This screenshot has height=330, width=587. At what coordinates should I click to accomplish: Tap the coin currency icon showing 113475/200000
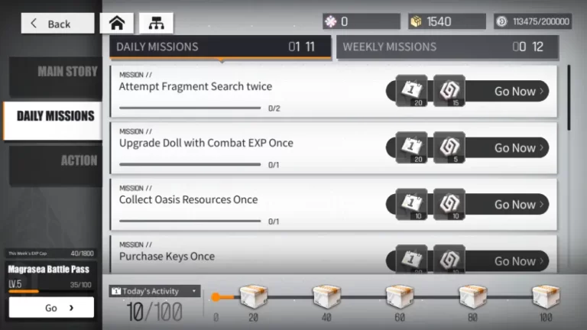coord(501,21)
